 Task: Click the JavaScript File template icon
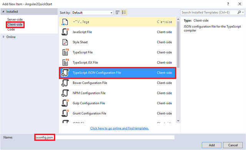(x=65, y=32)
